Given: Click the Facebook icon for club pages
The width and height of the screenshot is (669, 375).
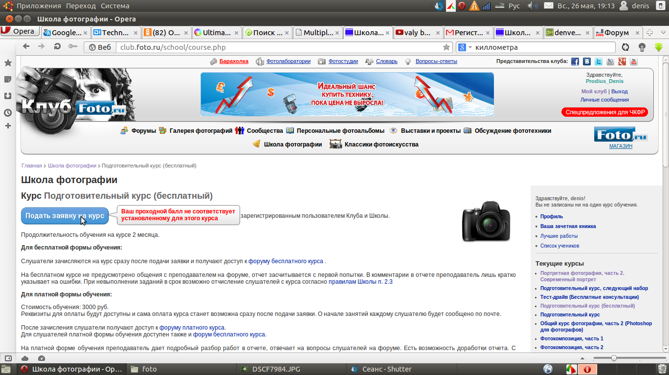Looking at the screenshot, I should (575, 62).
